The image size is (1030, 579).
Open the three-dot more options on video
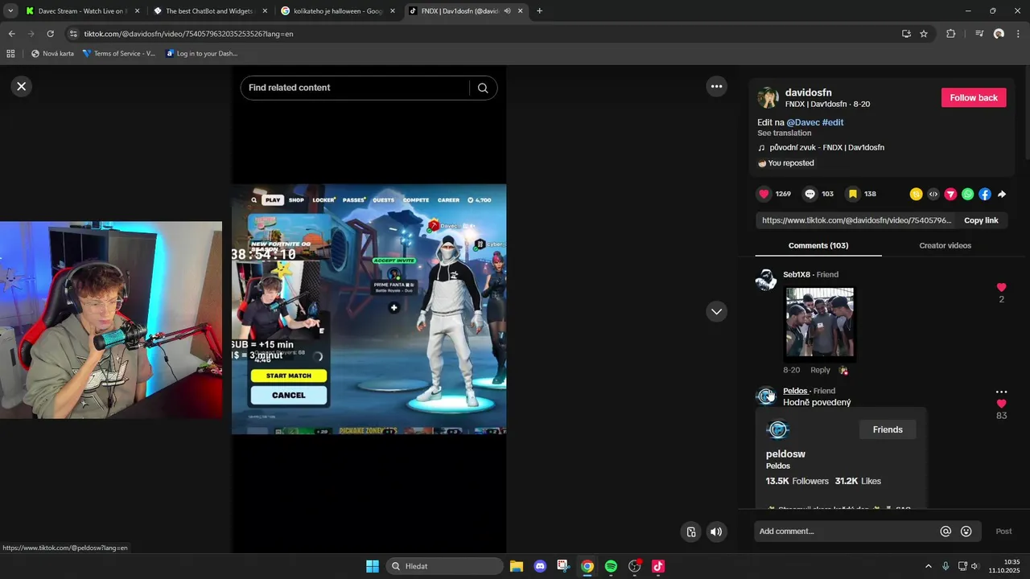(x=716, y=86)
